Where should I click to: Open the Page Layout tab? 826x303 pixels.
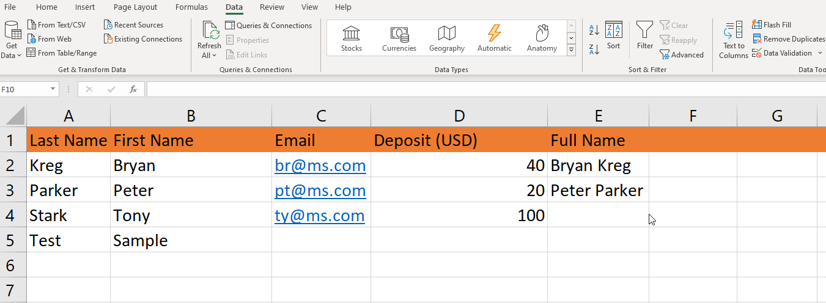tap(135, 7)
